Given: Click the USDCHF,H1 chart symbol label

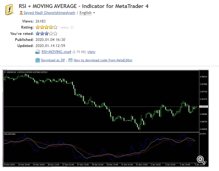Looking at the screenshot, I should point(11,72).
